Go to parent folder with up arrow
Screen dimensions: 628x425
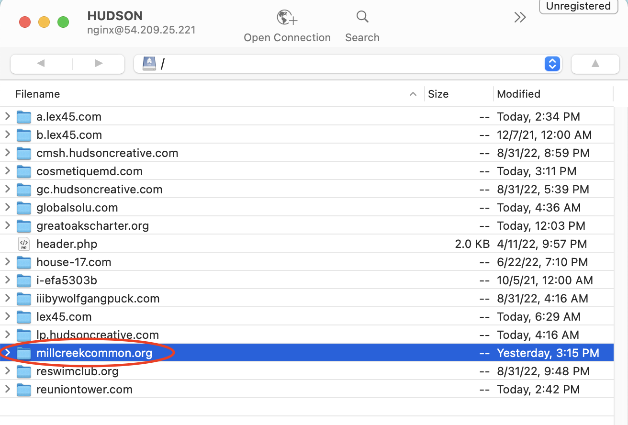click(595, 64)
